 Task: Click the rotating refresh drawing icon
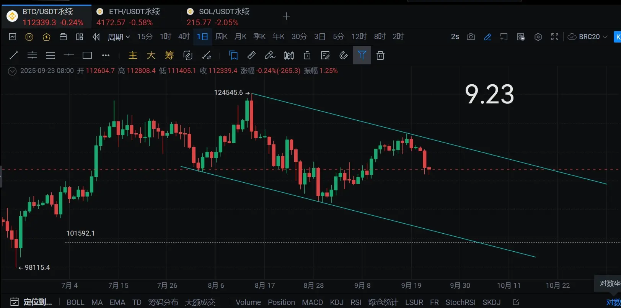(188, 56)
